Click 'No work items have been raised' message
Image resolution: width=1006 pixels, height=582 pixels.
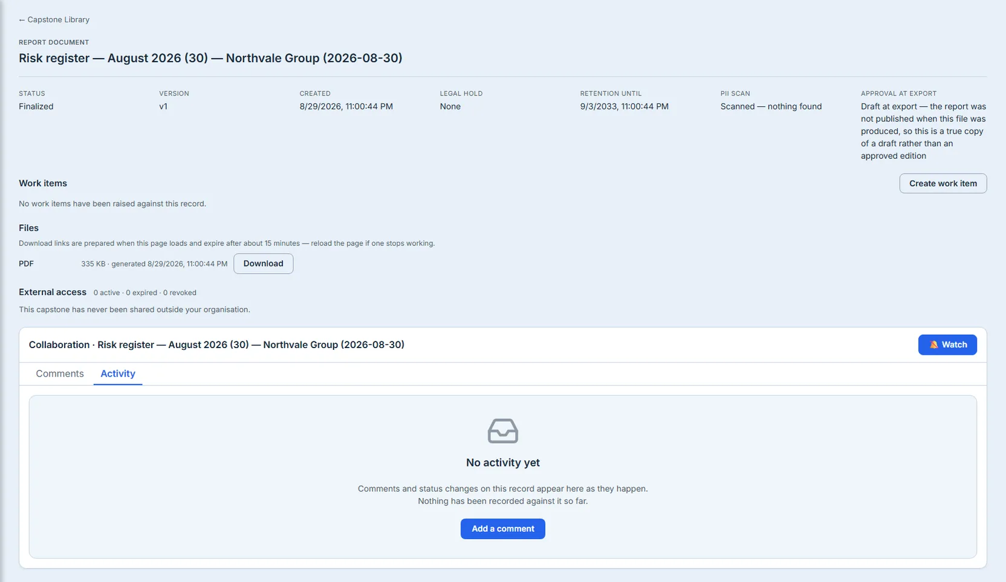[112, 204]
